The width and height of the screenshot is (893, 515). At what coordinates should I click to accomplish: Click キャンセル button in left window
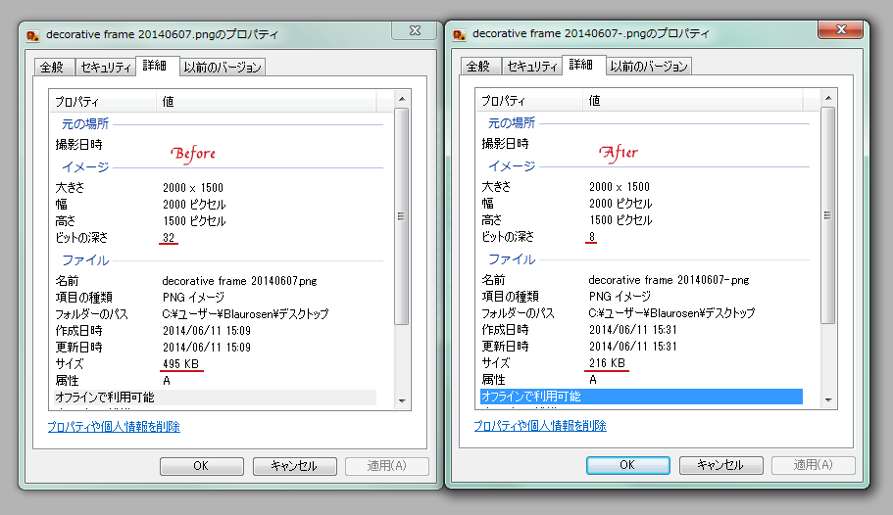click(x=294, y=466)
